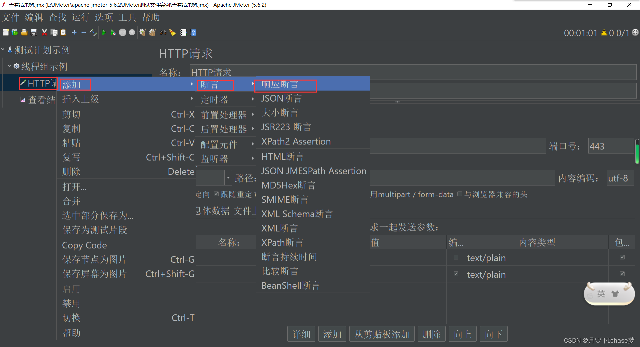This screenshot has height=347, width=640.
Task: Open the HTTP method dropdown arrow beside 路径
Action: (228, 178)
